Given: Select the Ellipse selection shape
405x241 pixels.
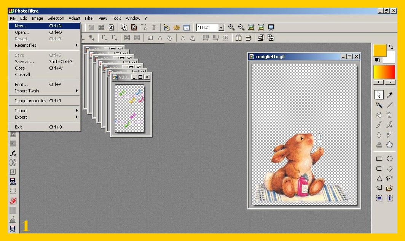Looking at the screenshot, I should (x=389, y=159).
